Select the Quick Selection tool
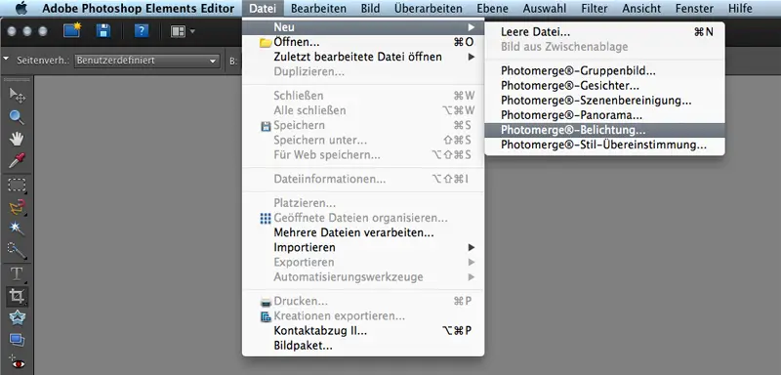 point(17,251)
